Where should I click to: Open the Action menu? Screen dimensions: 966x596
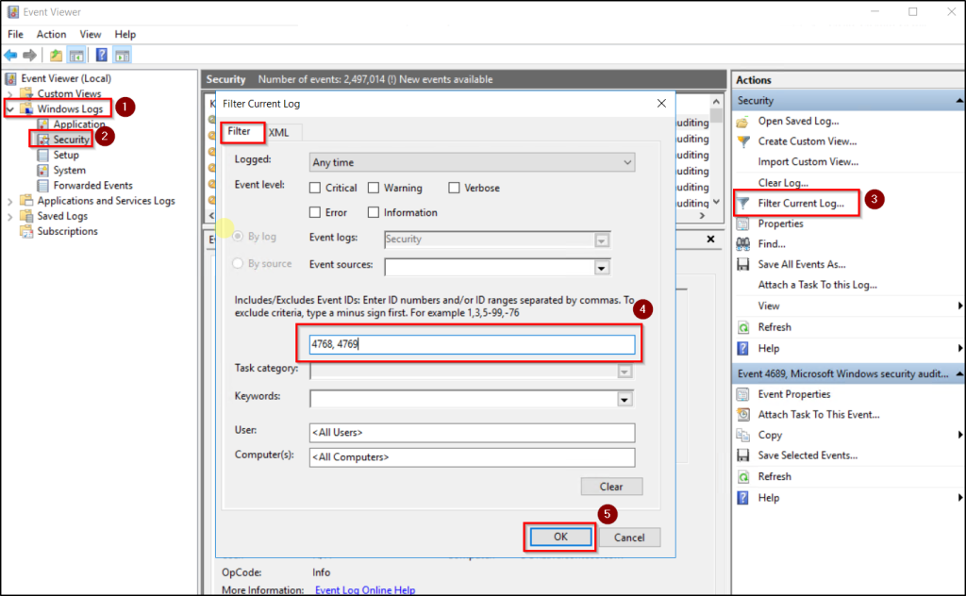(x=51, y=34)
